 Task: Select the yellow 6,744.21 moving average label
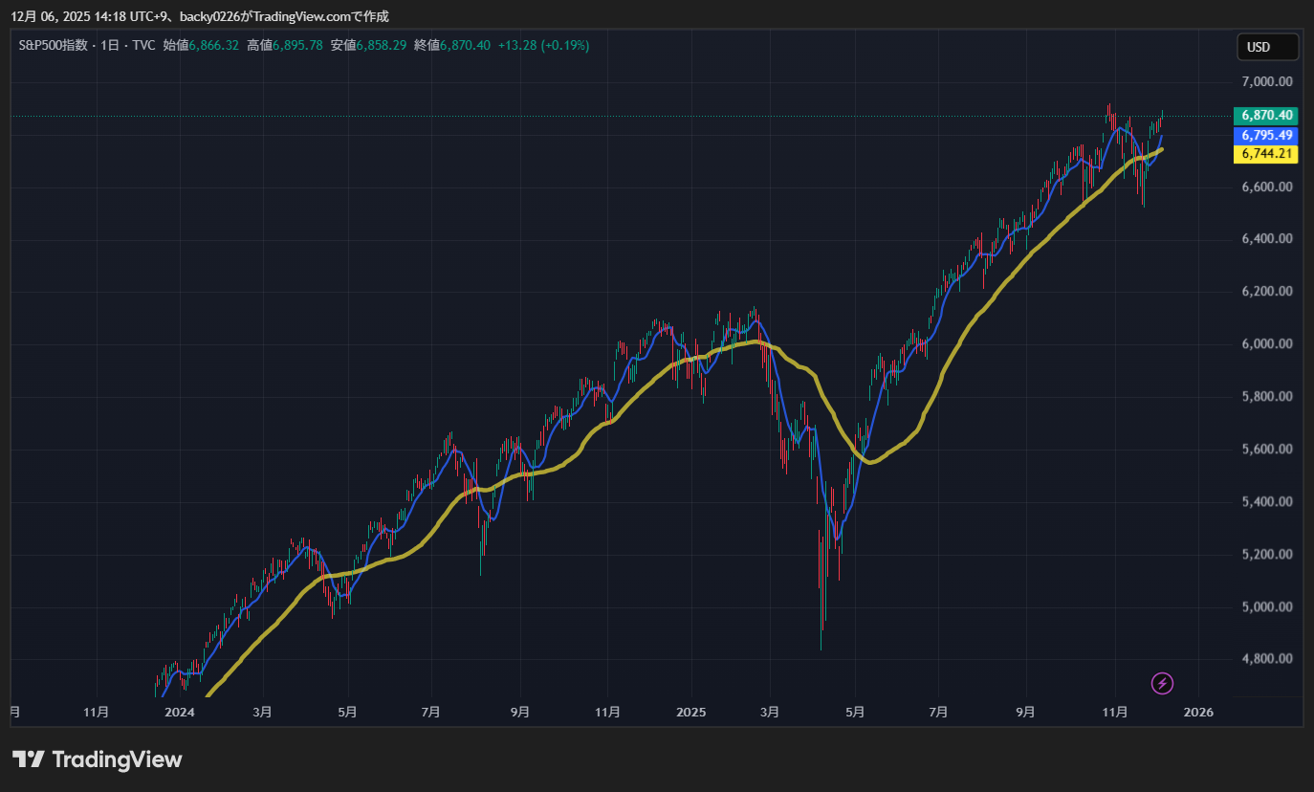[x=1267, y=154]
